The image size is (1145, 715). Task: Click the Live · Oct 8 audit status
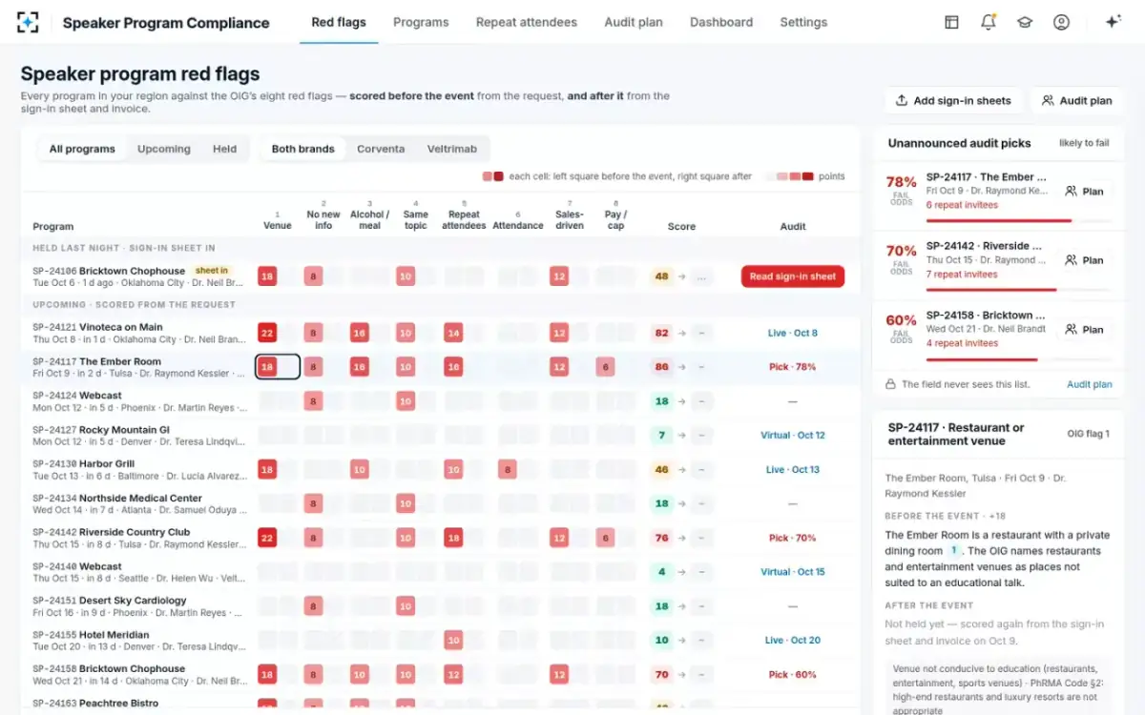pyautogui.click(x=792, y=333)
